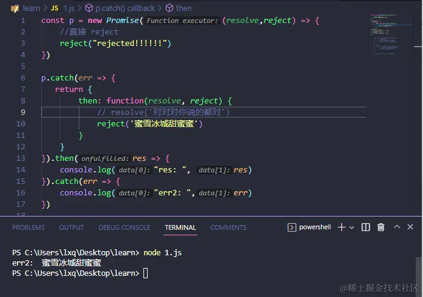The height and width of the screenshot is (297, 423).
Task: Click the closing brace on line 12
Action: click(62, 147)
